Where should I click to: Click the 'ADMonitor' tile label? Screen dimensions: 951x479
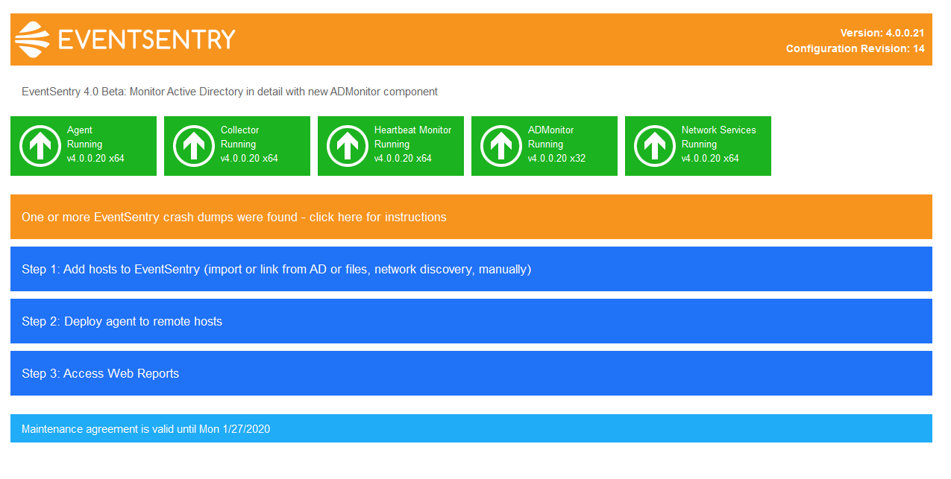tap(553, 130)
